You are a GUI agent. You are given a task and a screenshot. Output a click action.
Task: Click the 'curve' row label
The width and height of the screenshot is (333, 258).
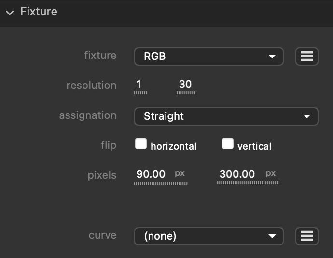102,235
